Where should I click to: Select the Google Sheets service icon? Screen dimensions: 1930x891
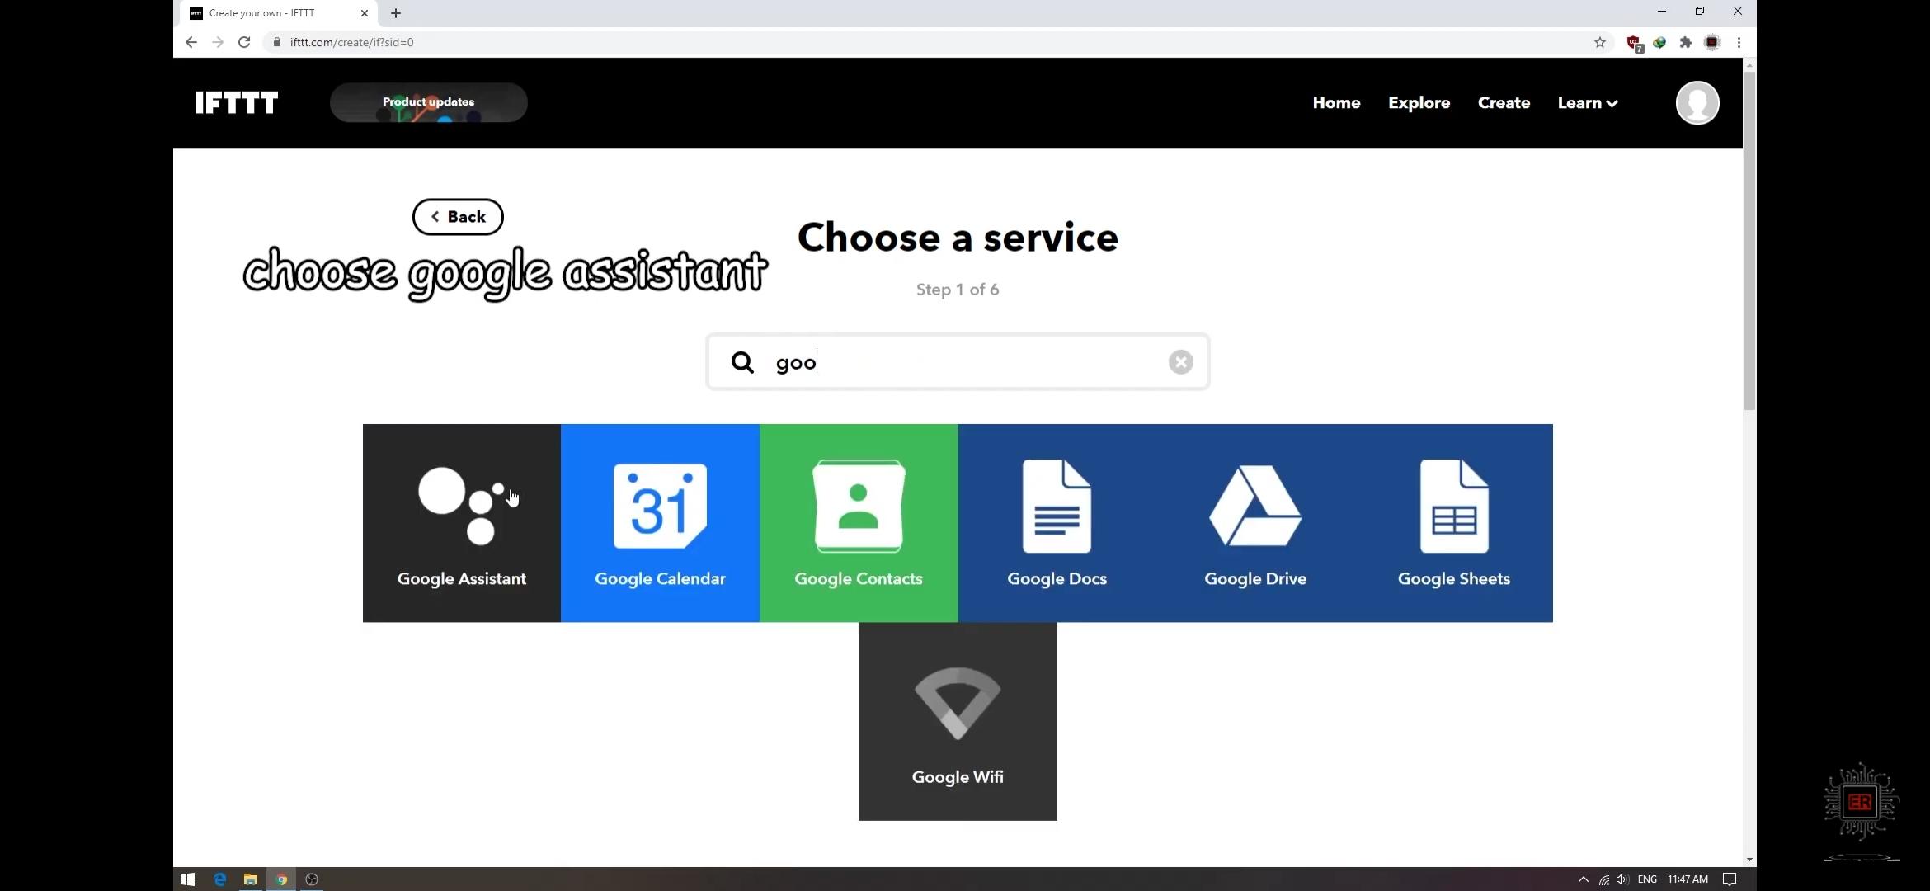[1453, 521]
